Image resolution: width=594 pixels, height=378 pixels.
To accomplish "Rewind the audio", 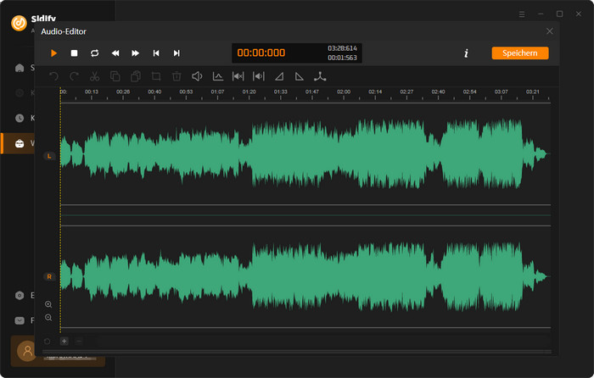I will tap(115, 53).
